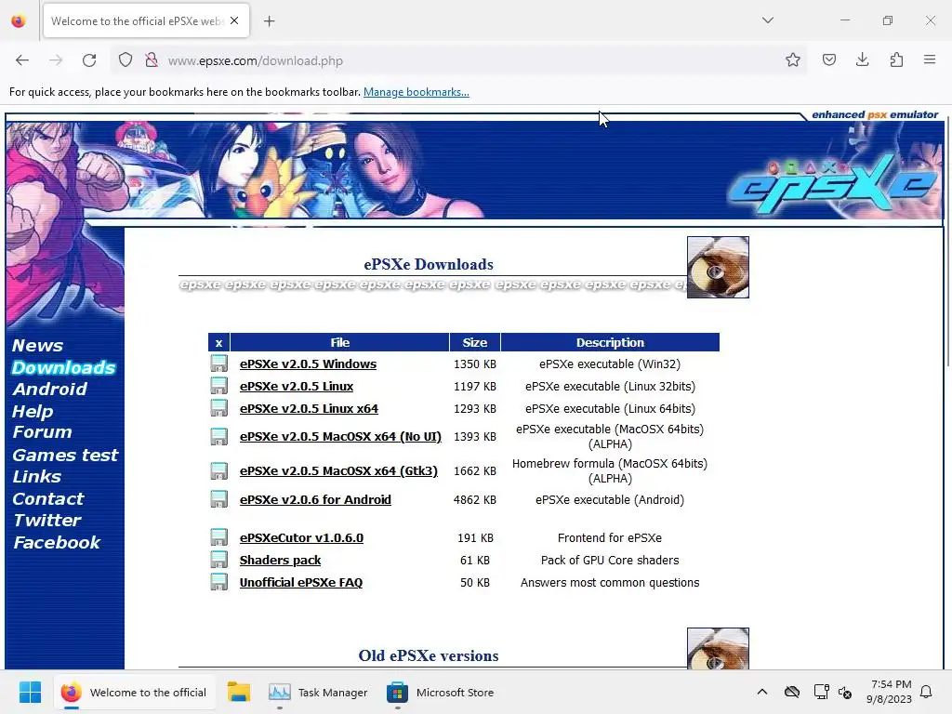Open the tracking protection shield icon
This screenshot has height=714, width=952.
point(126,60)
